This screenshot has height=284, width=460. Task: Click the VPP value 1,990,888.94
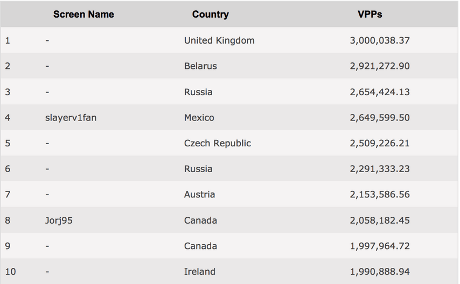380,272
